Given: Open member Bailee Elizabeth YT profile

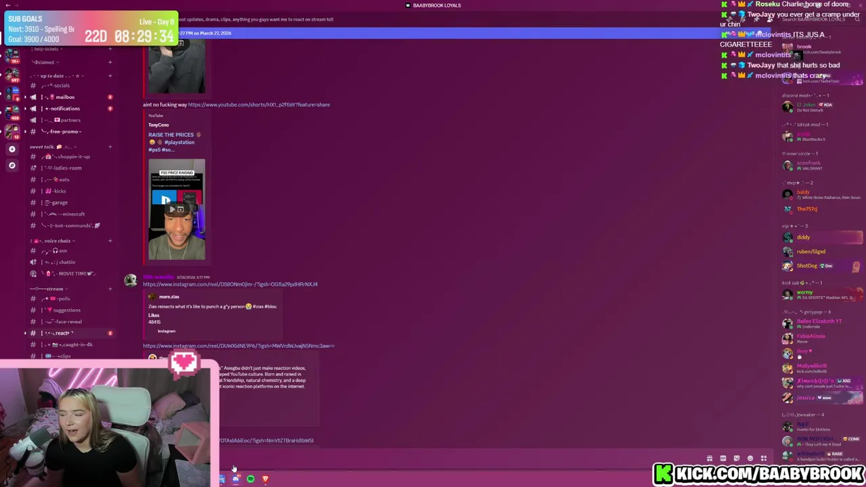Looking at the screenshot, I should 822,323.
